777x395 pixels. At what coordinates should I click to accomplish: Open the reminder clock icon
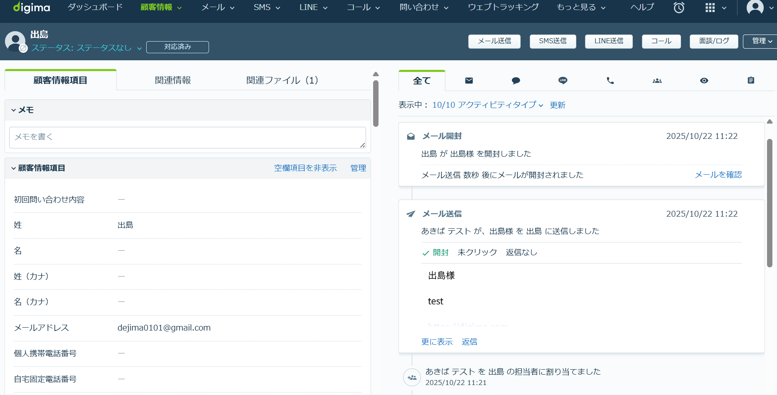click(x=679, y=7)
